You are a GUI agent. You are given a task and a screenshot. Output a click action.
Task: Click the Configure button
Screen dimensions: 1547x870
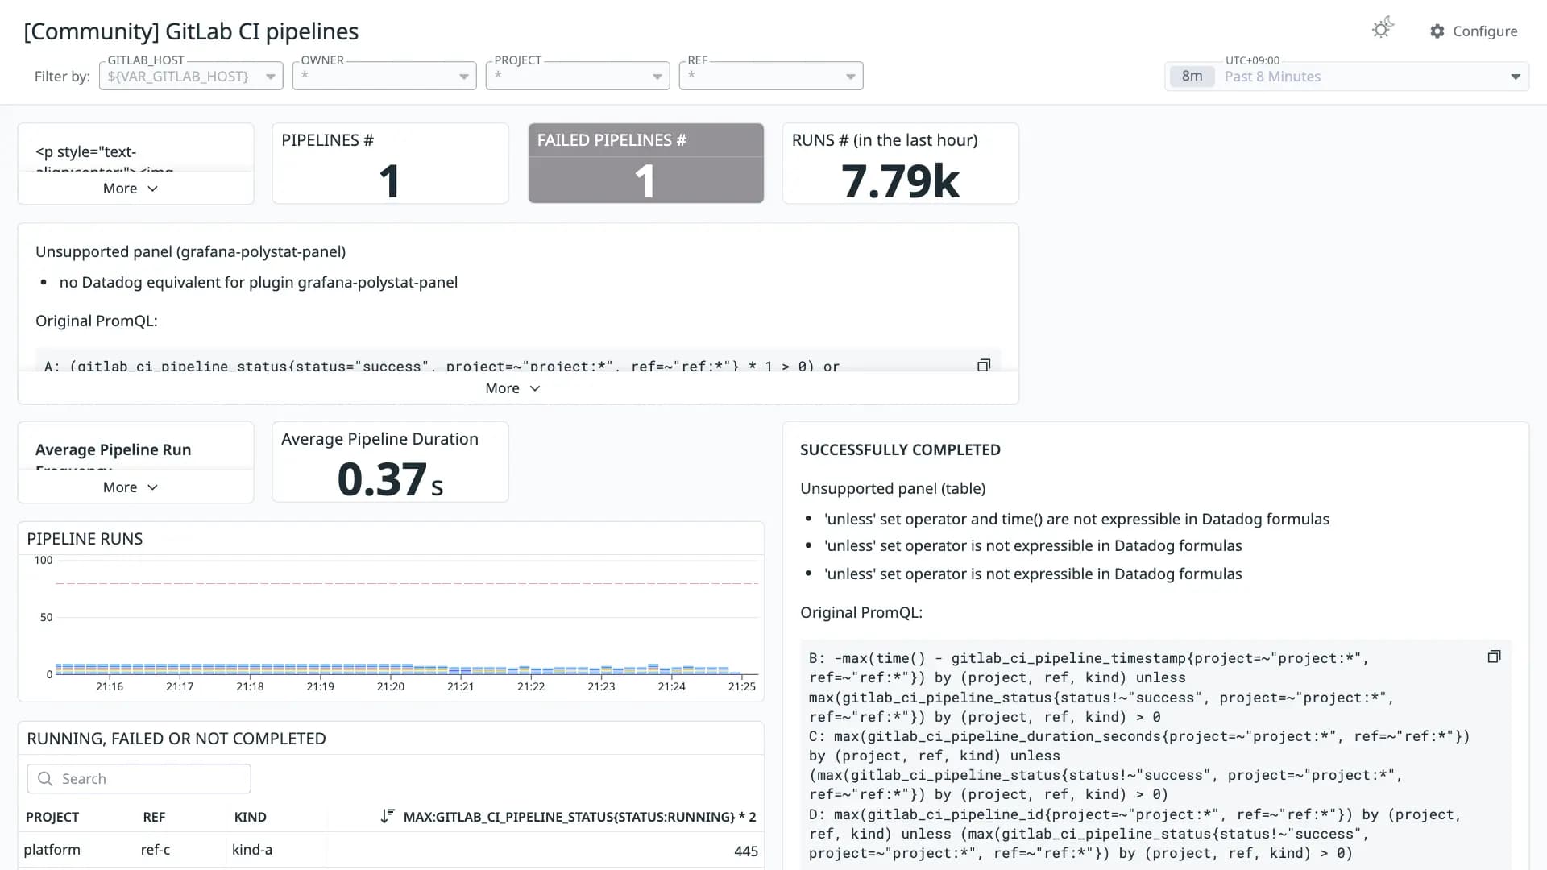point(1474,31)
